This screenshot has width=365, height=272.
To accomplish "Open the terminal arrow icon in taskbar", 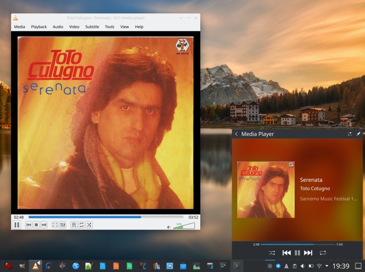I will pos(237,266).
